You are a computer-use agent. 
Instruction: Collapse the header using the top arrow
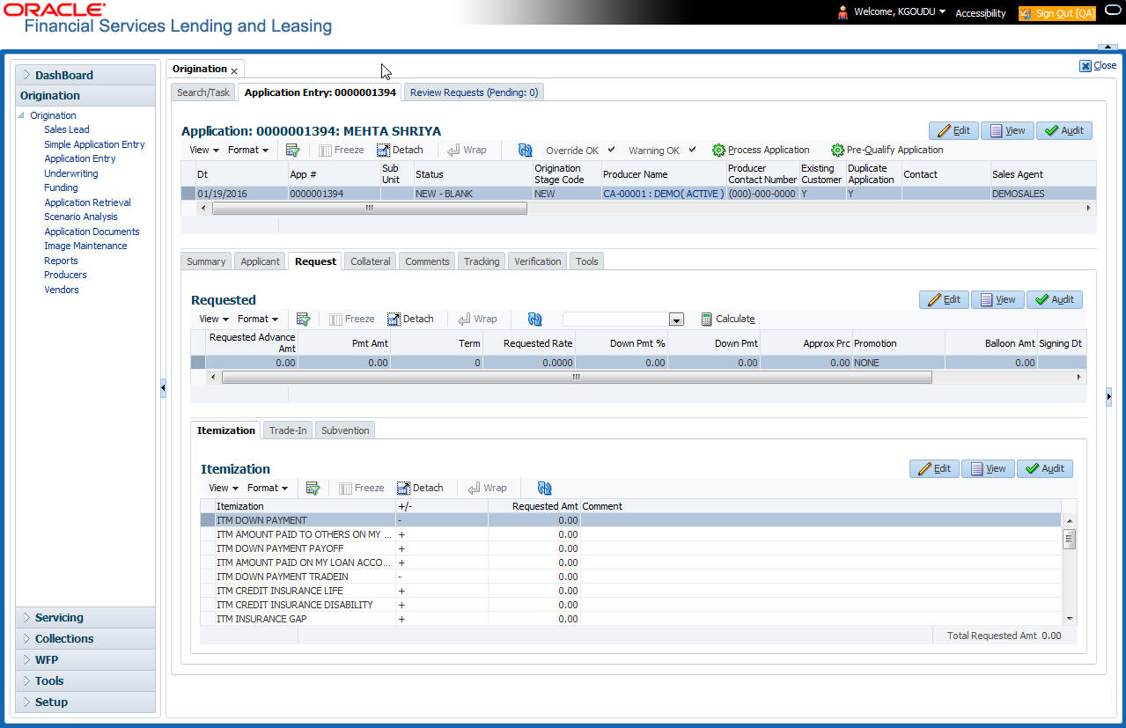[1108, 47]
